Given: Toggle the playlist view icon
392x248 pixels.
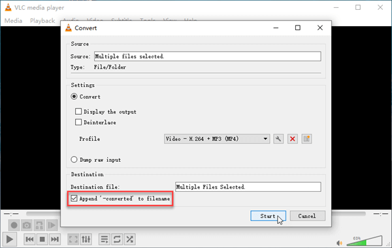Looking at the screenshot, I should point(105,240).
